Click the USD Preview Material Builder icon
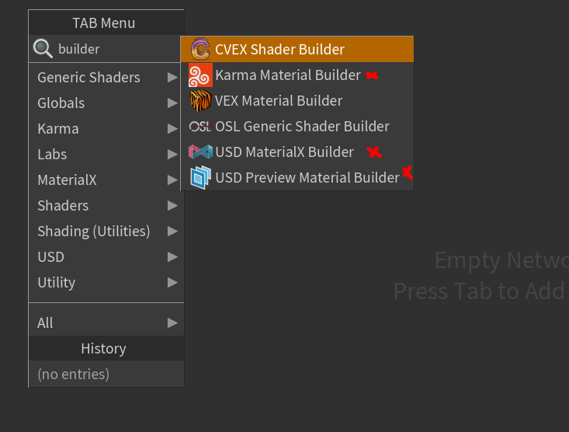The height and width of the screenshot is (432, 569). click(x=200, y=178)
